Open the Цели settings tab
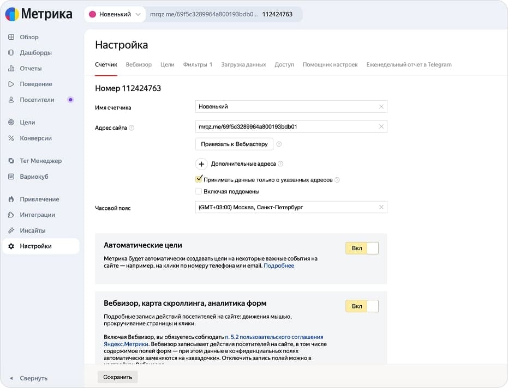The width and height of the screenshot is (508, 388). click(x=167, y=64)
